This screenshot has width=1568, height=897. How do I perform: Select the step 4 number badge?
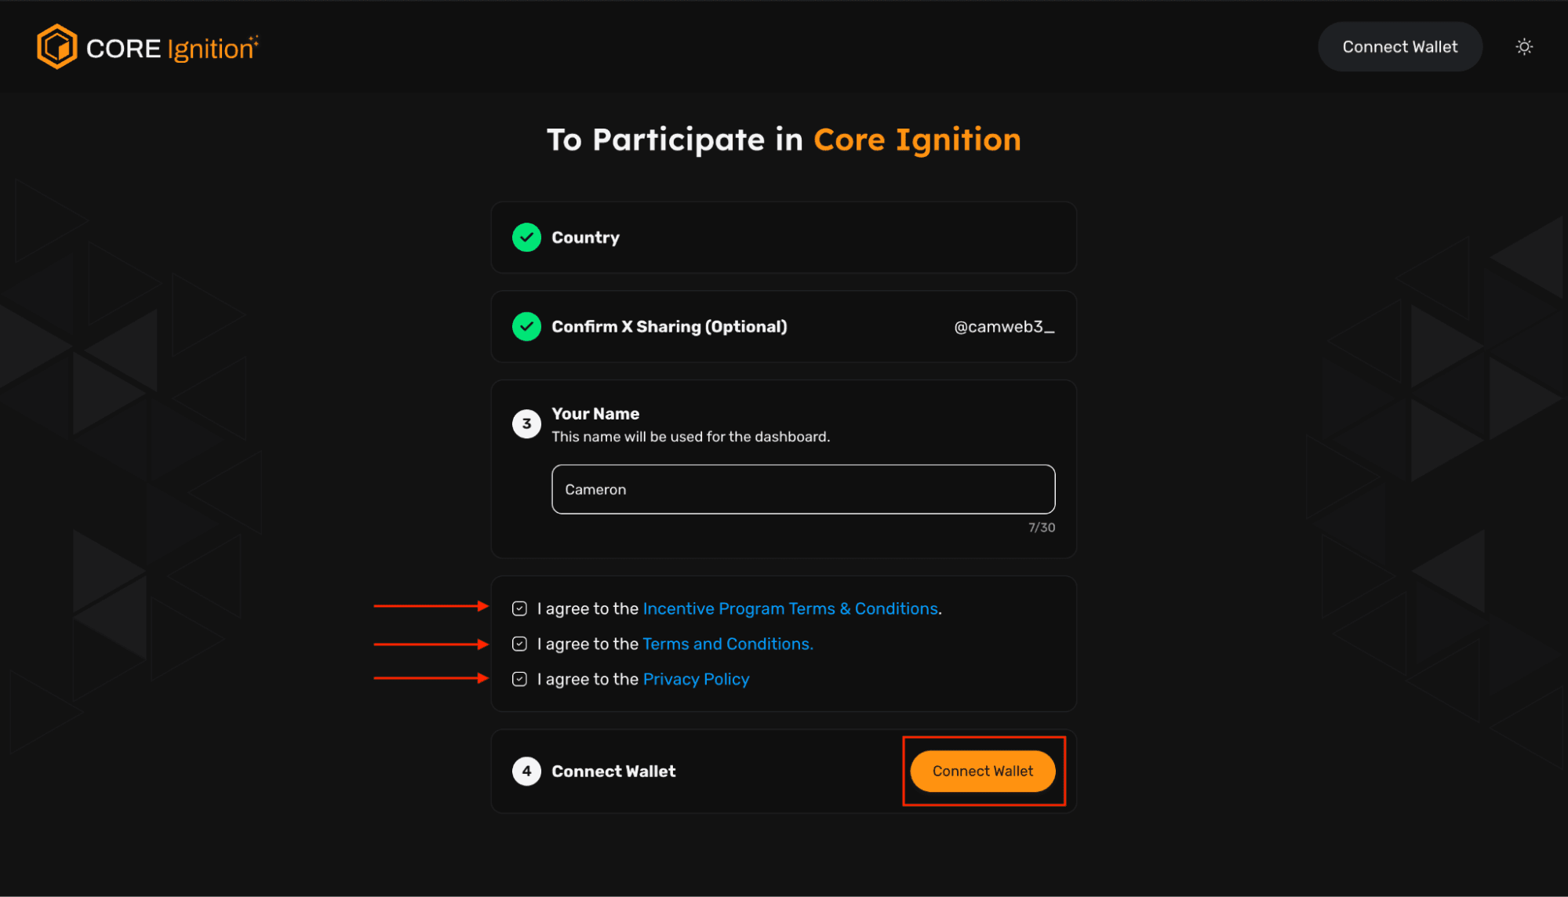click(526, 771)
